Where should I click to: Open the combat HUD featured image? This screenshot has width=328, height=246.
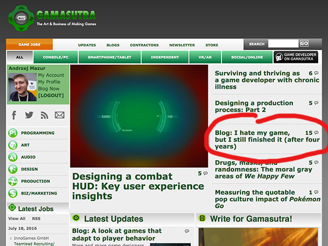pos(139,116)
